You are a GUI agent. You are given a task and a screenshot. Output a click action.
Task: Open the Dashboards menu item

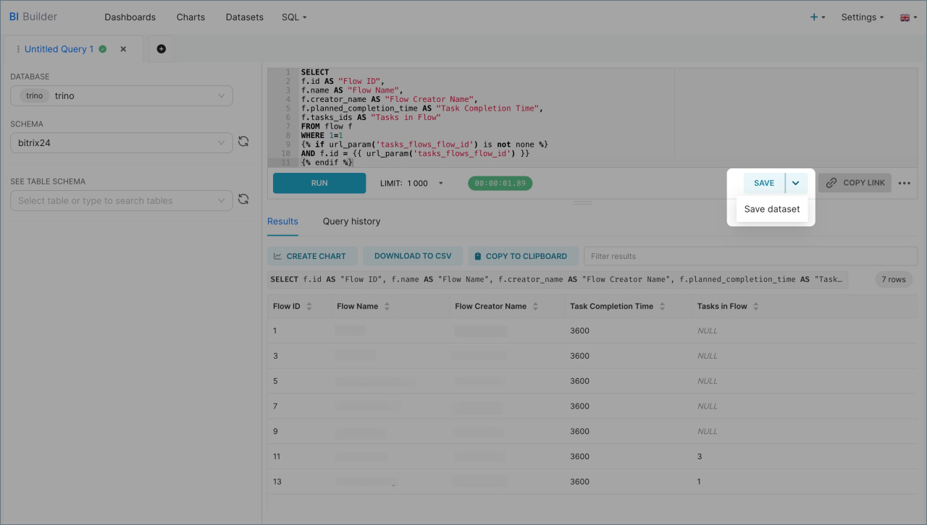tap(130, 17)
